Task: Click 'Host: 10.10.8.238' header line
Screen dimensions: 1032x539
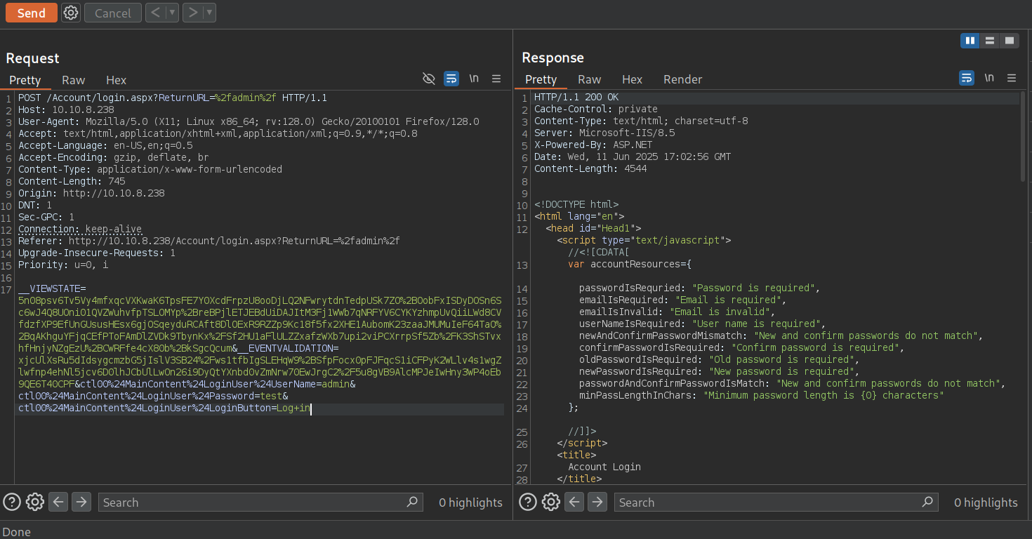Action: tap(66, 109)
